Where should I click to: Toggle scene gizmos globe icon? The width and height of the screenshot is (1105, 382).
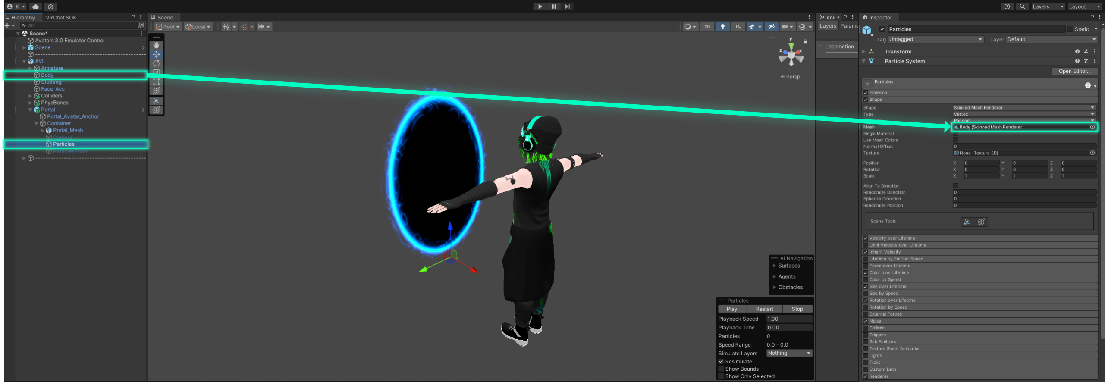pos(802,27)
